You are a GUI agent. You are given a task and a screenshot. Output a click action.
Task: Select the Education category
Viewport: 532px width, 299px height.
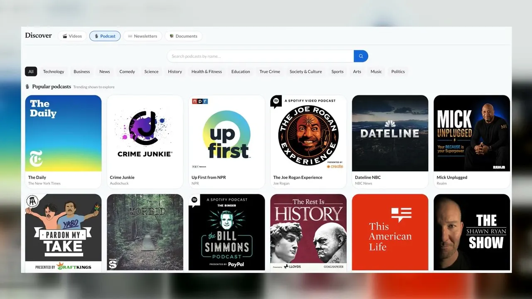tap(241, 71)
